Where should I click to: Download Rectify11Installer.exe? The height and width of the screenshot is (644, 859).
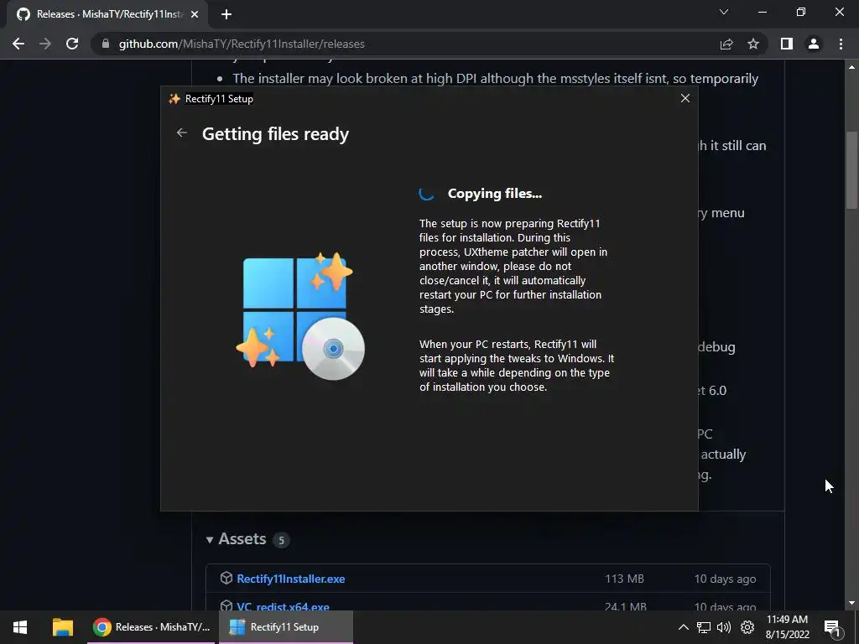(291, 579)
